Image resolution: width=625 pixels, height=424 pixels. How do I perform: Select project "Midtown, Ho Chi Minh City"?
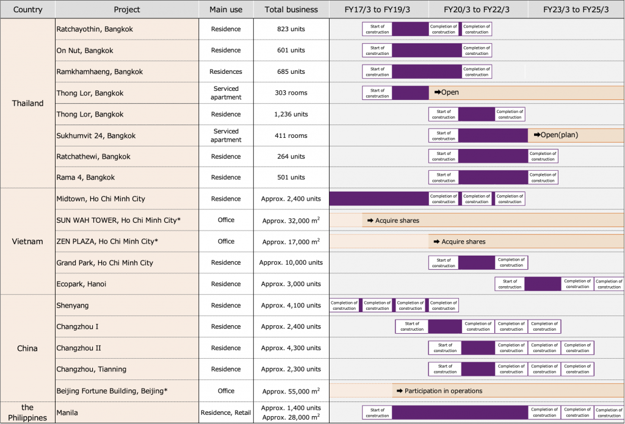[101, 199]
